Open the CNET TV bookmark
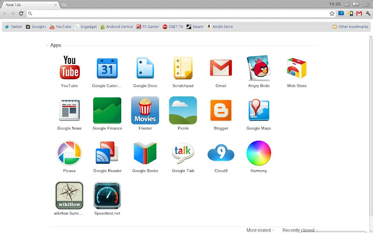 point(173,27)
